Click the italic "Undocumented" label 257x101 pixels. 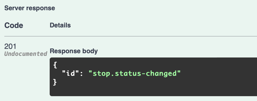pyautogui.click(x=26, y=54)
